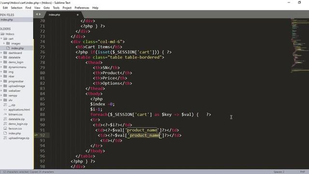Click 'col-md-6' class text on line 74
The height and width of the screenshot is (174, 309).
click(x=110, y=42)
